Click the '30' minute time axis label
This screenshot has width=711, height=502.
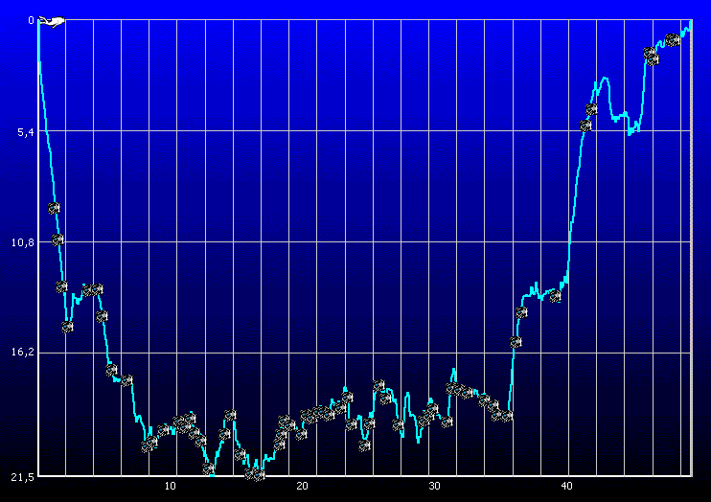[x=434, y=486]
